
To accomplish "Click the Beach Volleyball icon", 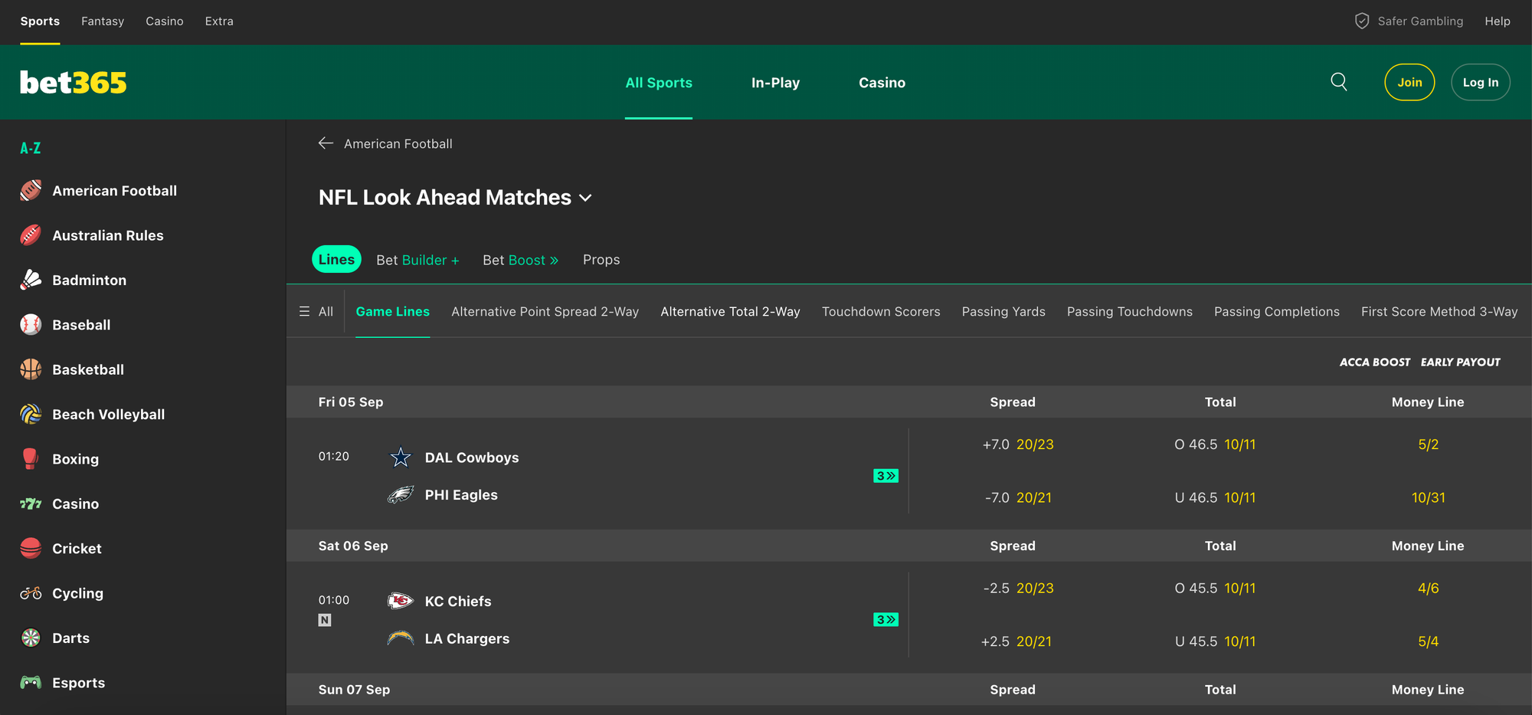I will tap(31, 414).
